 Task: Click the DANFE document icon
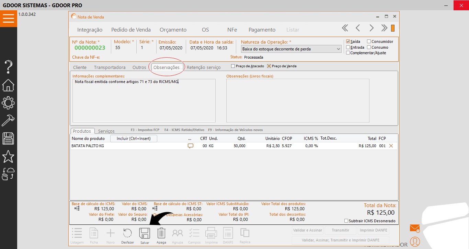pyautogui.click(x=228, y=233)
